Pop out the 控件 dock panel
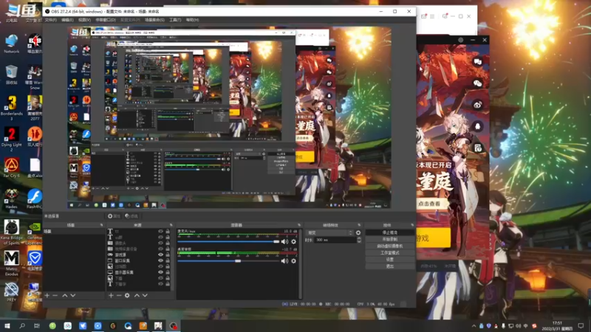The width and height of the screenshot is (591, 332). [x=412, y=225]
